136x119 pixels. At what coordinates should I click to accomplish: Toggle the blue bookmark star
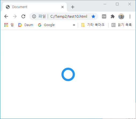click(x=93, y=16)
